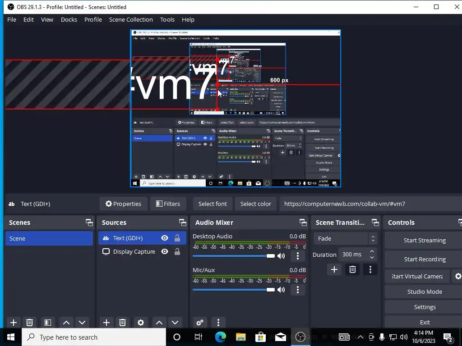This screenshot has height=346, width=462.
Task: Add a scene transition plus icon
Action: [334, 269]
